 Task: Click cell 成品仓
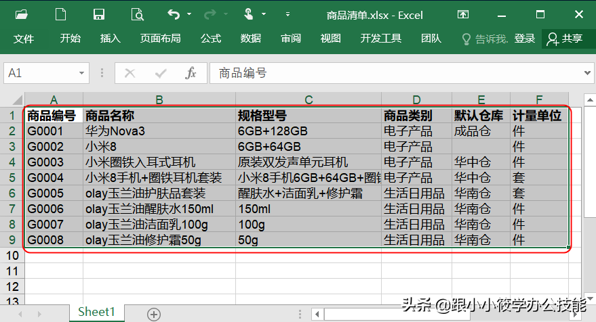(481, 131)
